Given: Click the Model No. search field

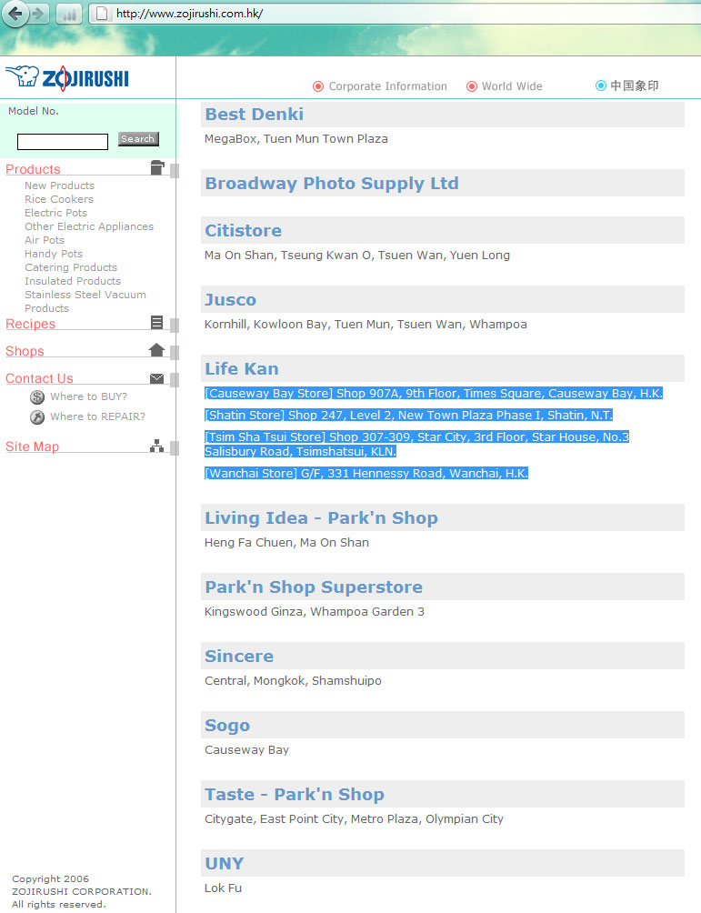Looking at the screenshot, I should 63,142.
